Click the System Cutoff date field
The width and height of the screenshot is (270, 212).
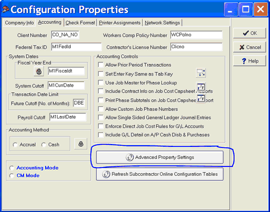tap(66, 85)
